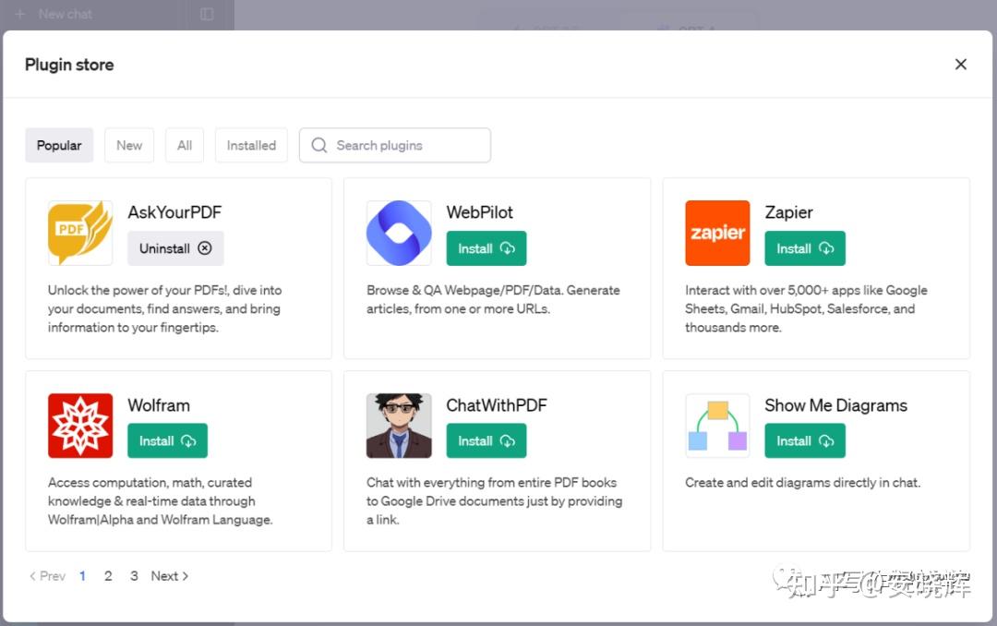Install the Wolfram plugin
Screen dimensions: 997x626
[x=167, y=441]
